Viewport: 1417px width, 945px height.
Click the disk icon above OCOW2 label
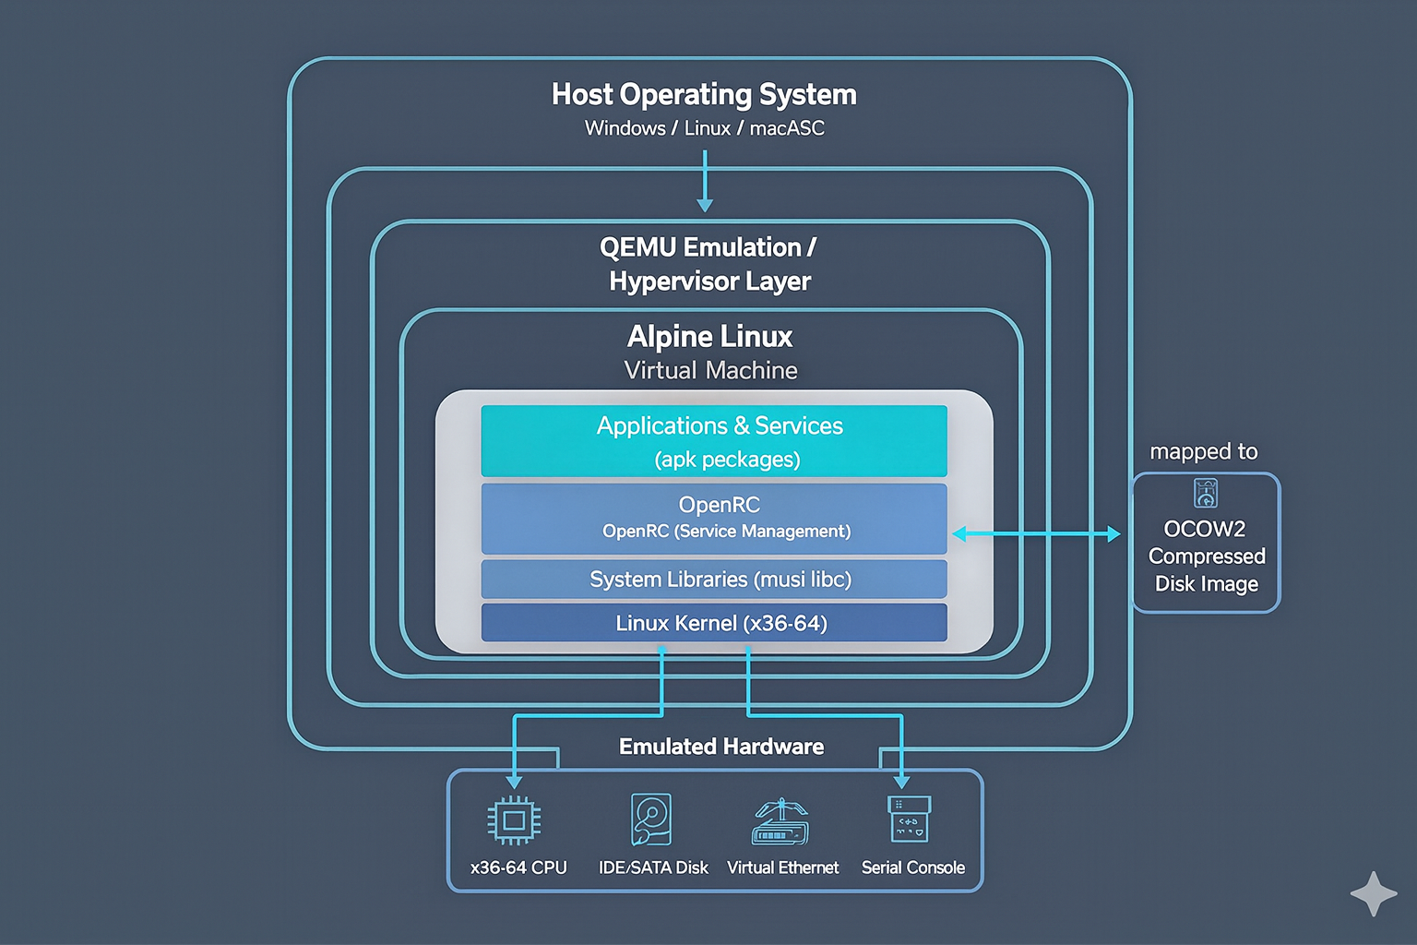pyautogui.click(x=1206, y=494)
